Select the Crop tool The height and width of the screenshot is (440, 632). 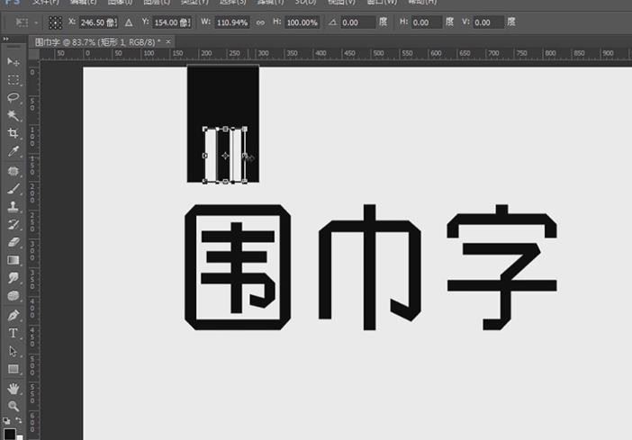[x=13, y=133]
